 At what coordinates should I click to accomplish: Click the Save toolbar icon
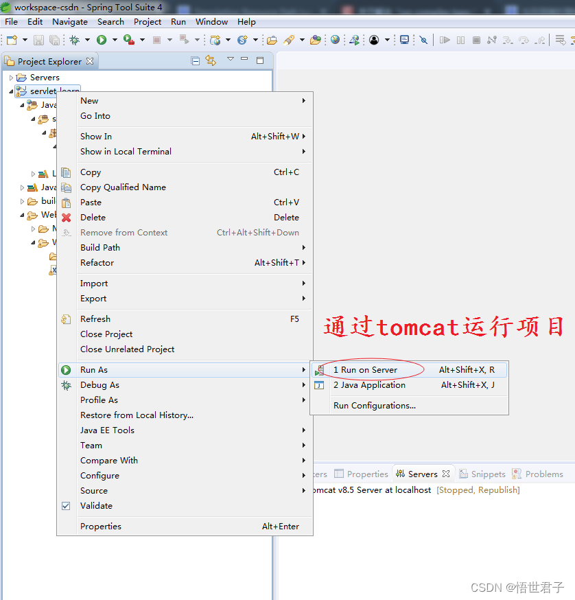pos(38,40)
